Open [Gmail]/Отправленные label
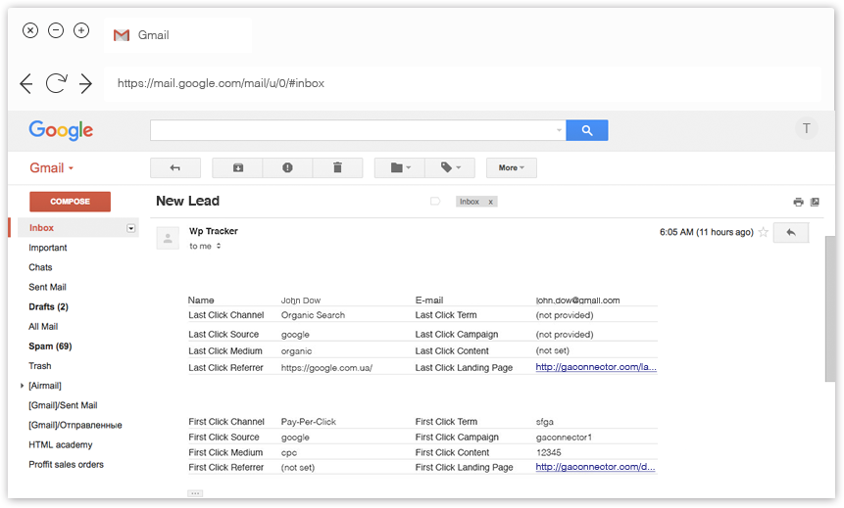Image resolution: width=844 pixels, height=508 pixels. pyautogui.click(x=75, y=425)
